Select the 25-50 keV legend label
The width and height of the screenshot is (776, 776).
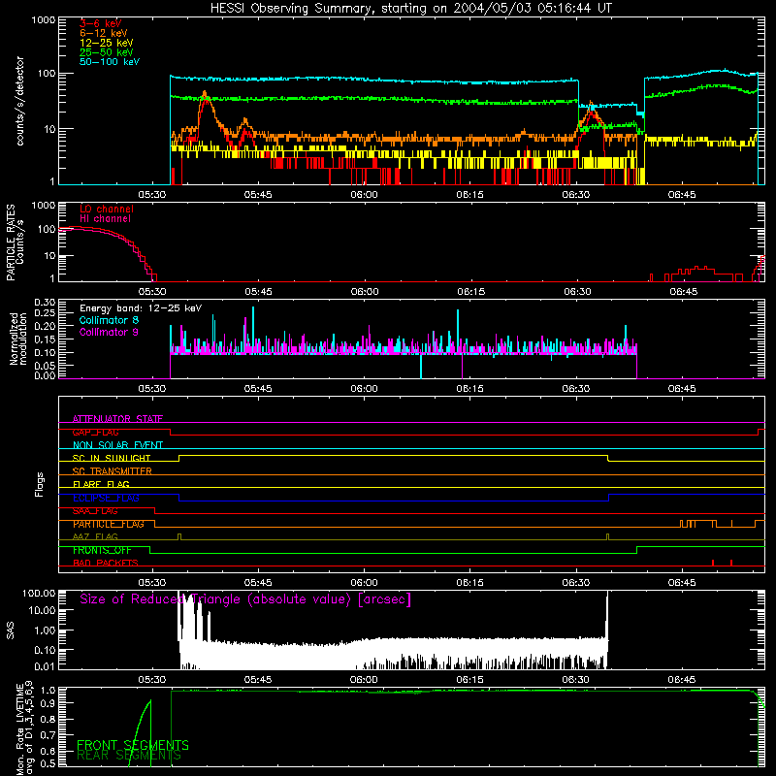click(x=107, y=52)
